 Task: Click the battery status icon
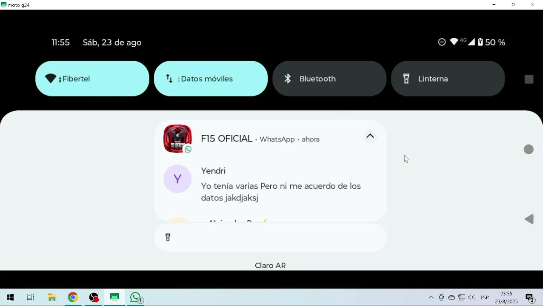pyautogui.click(x=480, y=42)
